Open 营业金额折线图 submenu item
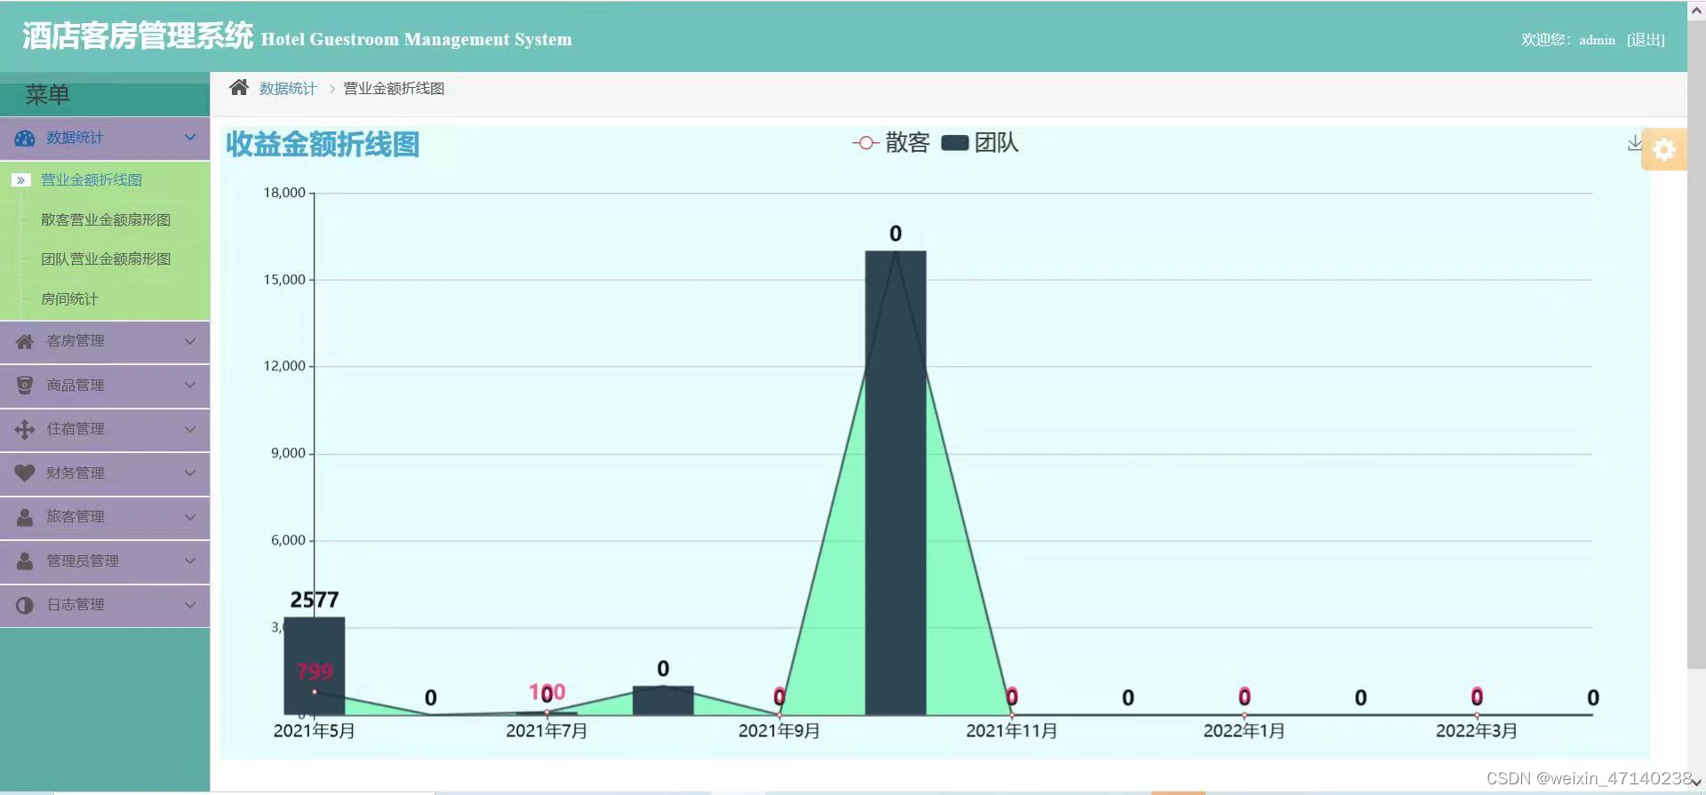This screenshot has width=1706, height=795. coord(92,180)
